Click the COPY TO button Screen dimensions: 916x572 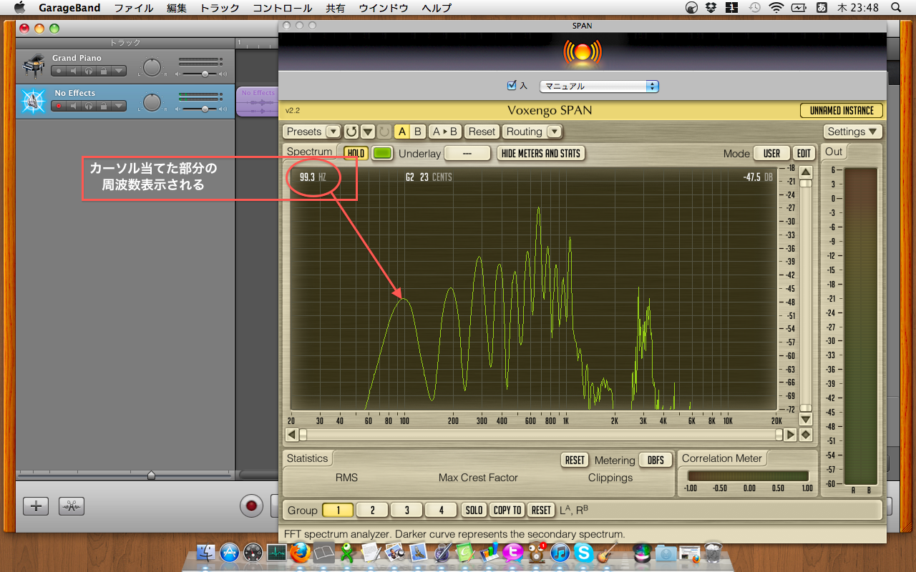[507, 510]
